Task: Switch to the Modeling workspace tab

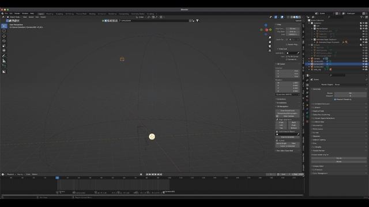Action: 50,14
